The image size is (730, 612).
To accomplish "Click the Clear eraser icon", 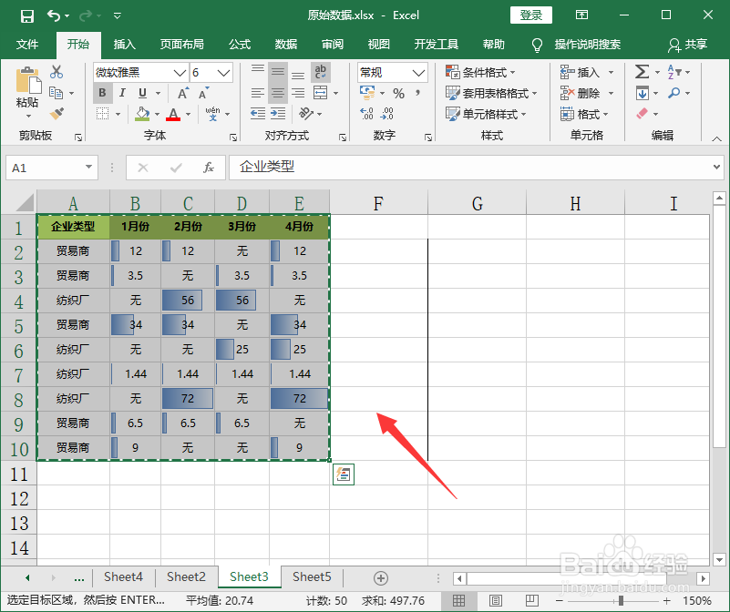I will [642, 114].
